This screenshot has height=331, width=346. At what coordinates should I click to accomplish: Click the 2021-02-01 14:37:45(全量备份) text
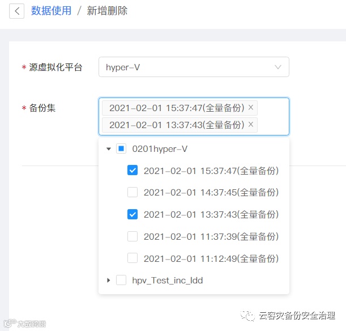211,192
